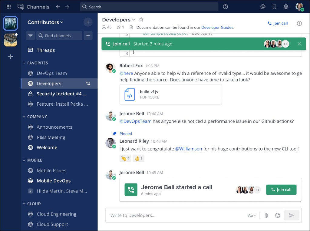
Task: Open the Contributors team menu
Action: coord(45,22)
